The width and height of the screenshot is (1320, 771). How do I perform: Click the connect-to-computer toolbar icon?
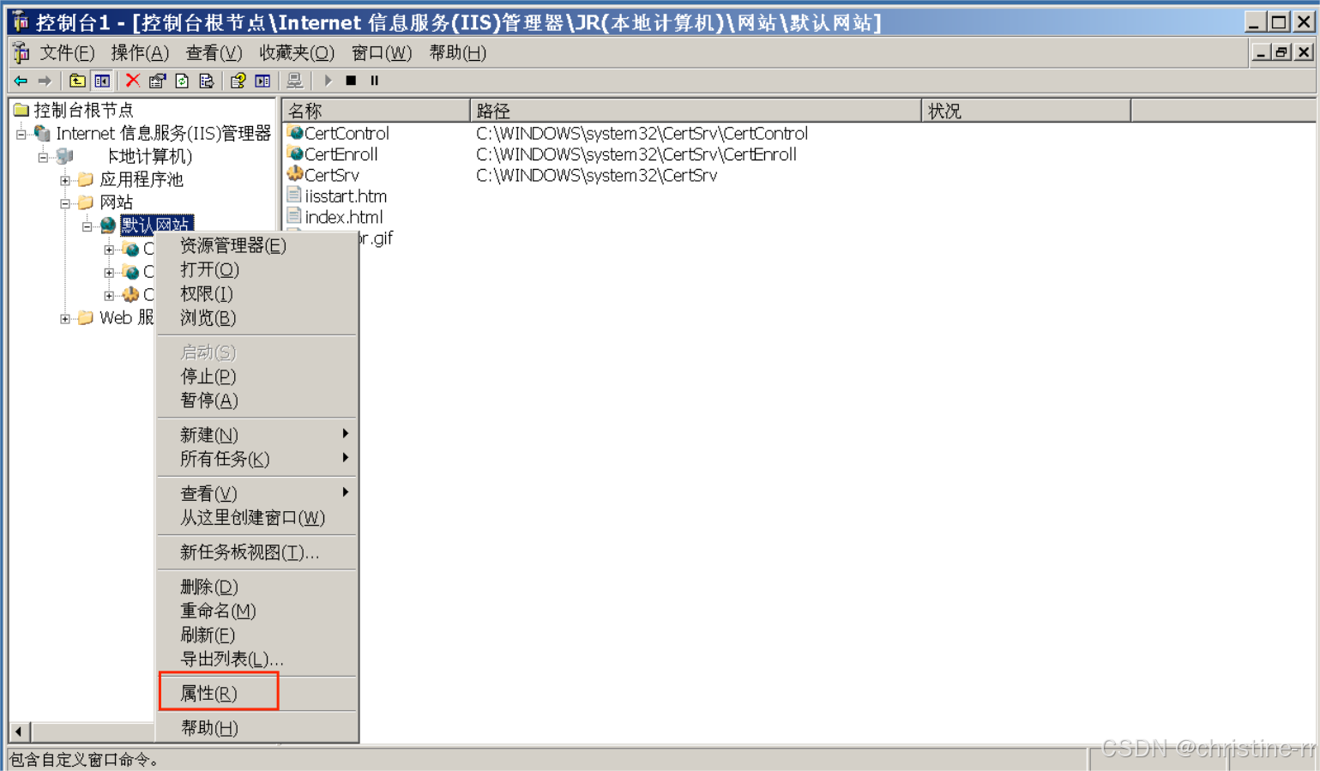click(294, 81)
